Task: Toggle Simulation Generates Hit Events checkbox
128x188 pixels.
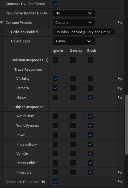Action: point(56,182)
